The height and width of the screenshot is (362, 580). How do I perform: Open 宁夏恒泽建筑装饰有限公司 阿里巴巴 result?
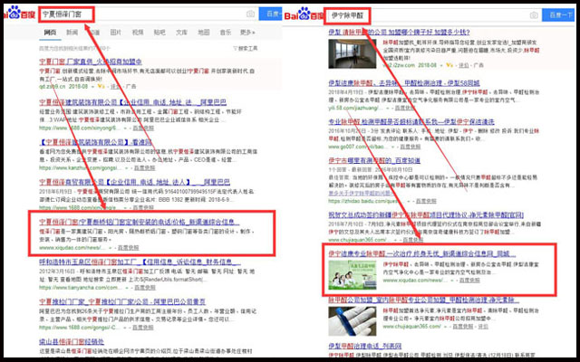tap(133, 102)
